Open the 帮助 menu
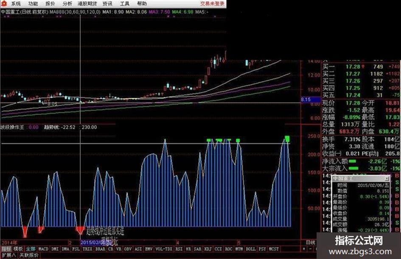Viewport: 401px width, 259px height. 142,3
